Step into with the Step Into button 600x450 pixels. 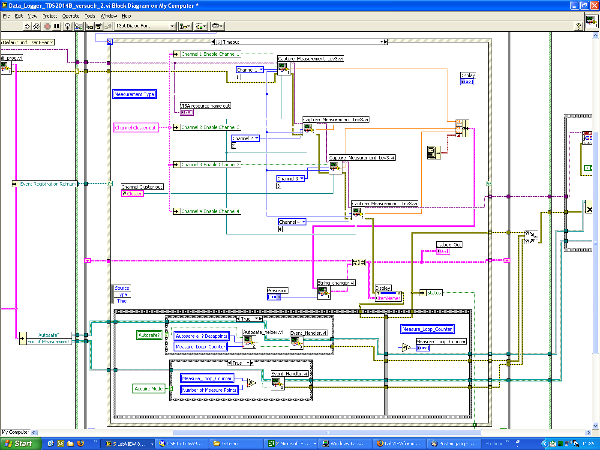90,26
